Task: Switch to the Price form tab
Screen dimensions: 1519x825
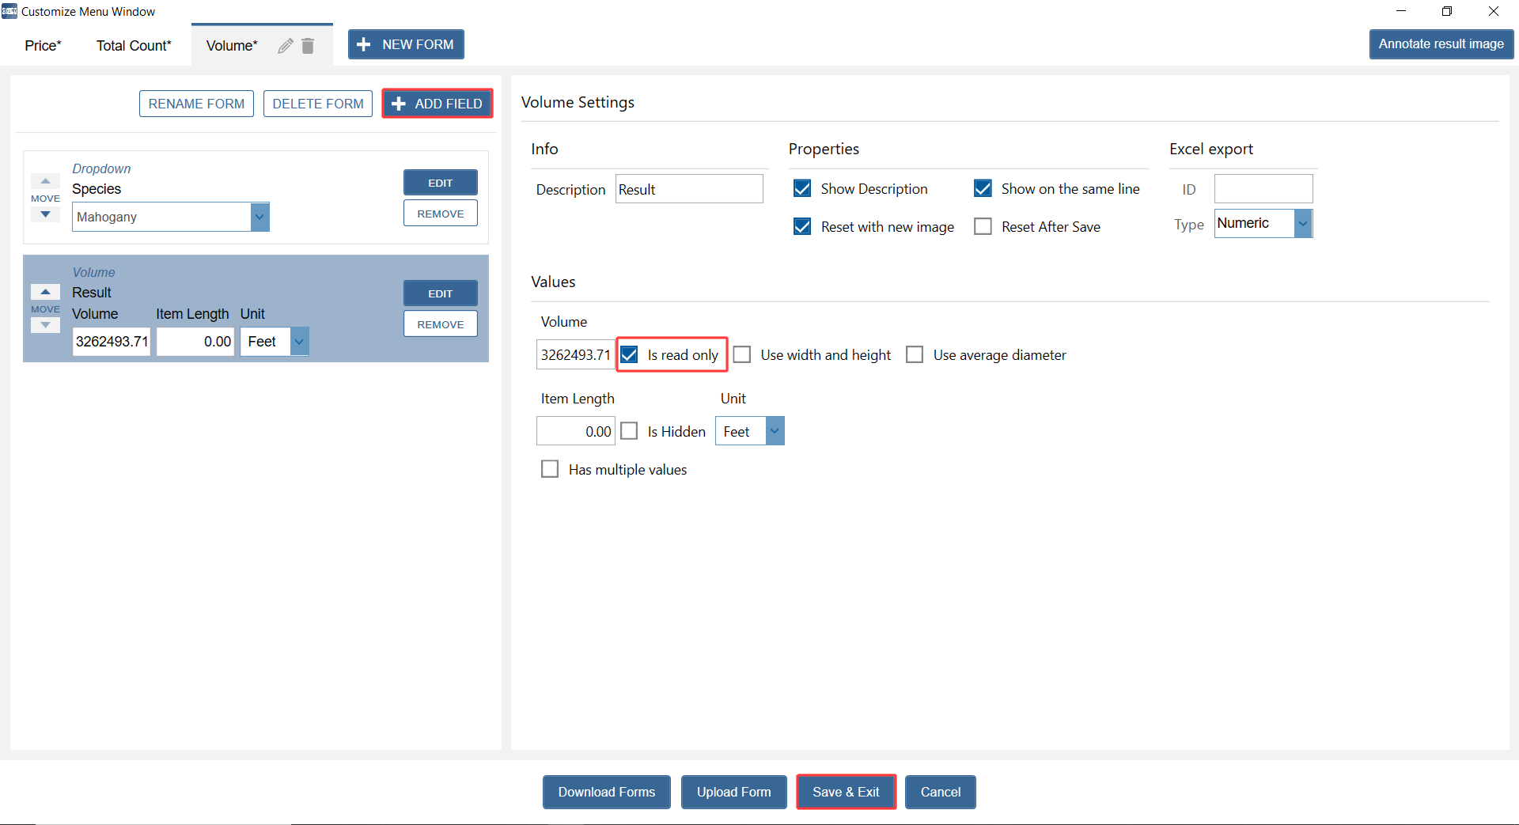Action: coord(43,46)
